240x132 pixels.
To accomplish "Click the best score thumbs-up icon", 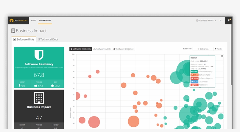I will [52, 86].
